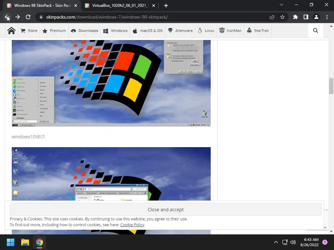
Task: Open the macOS & iOS menu item
Action: [147, 31]
